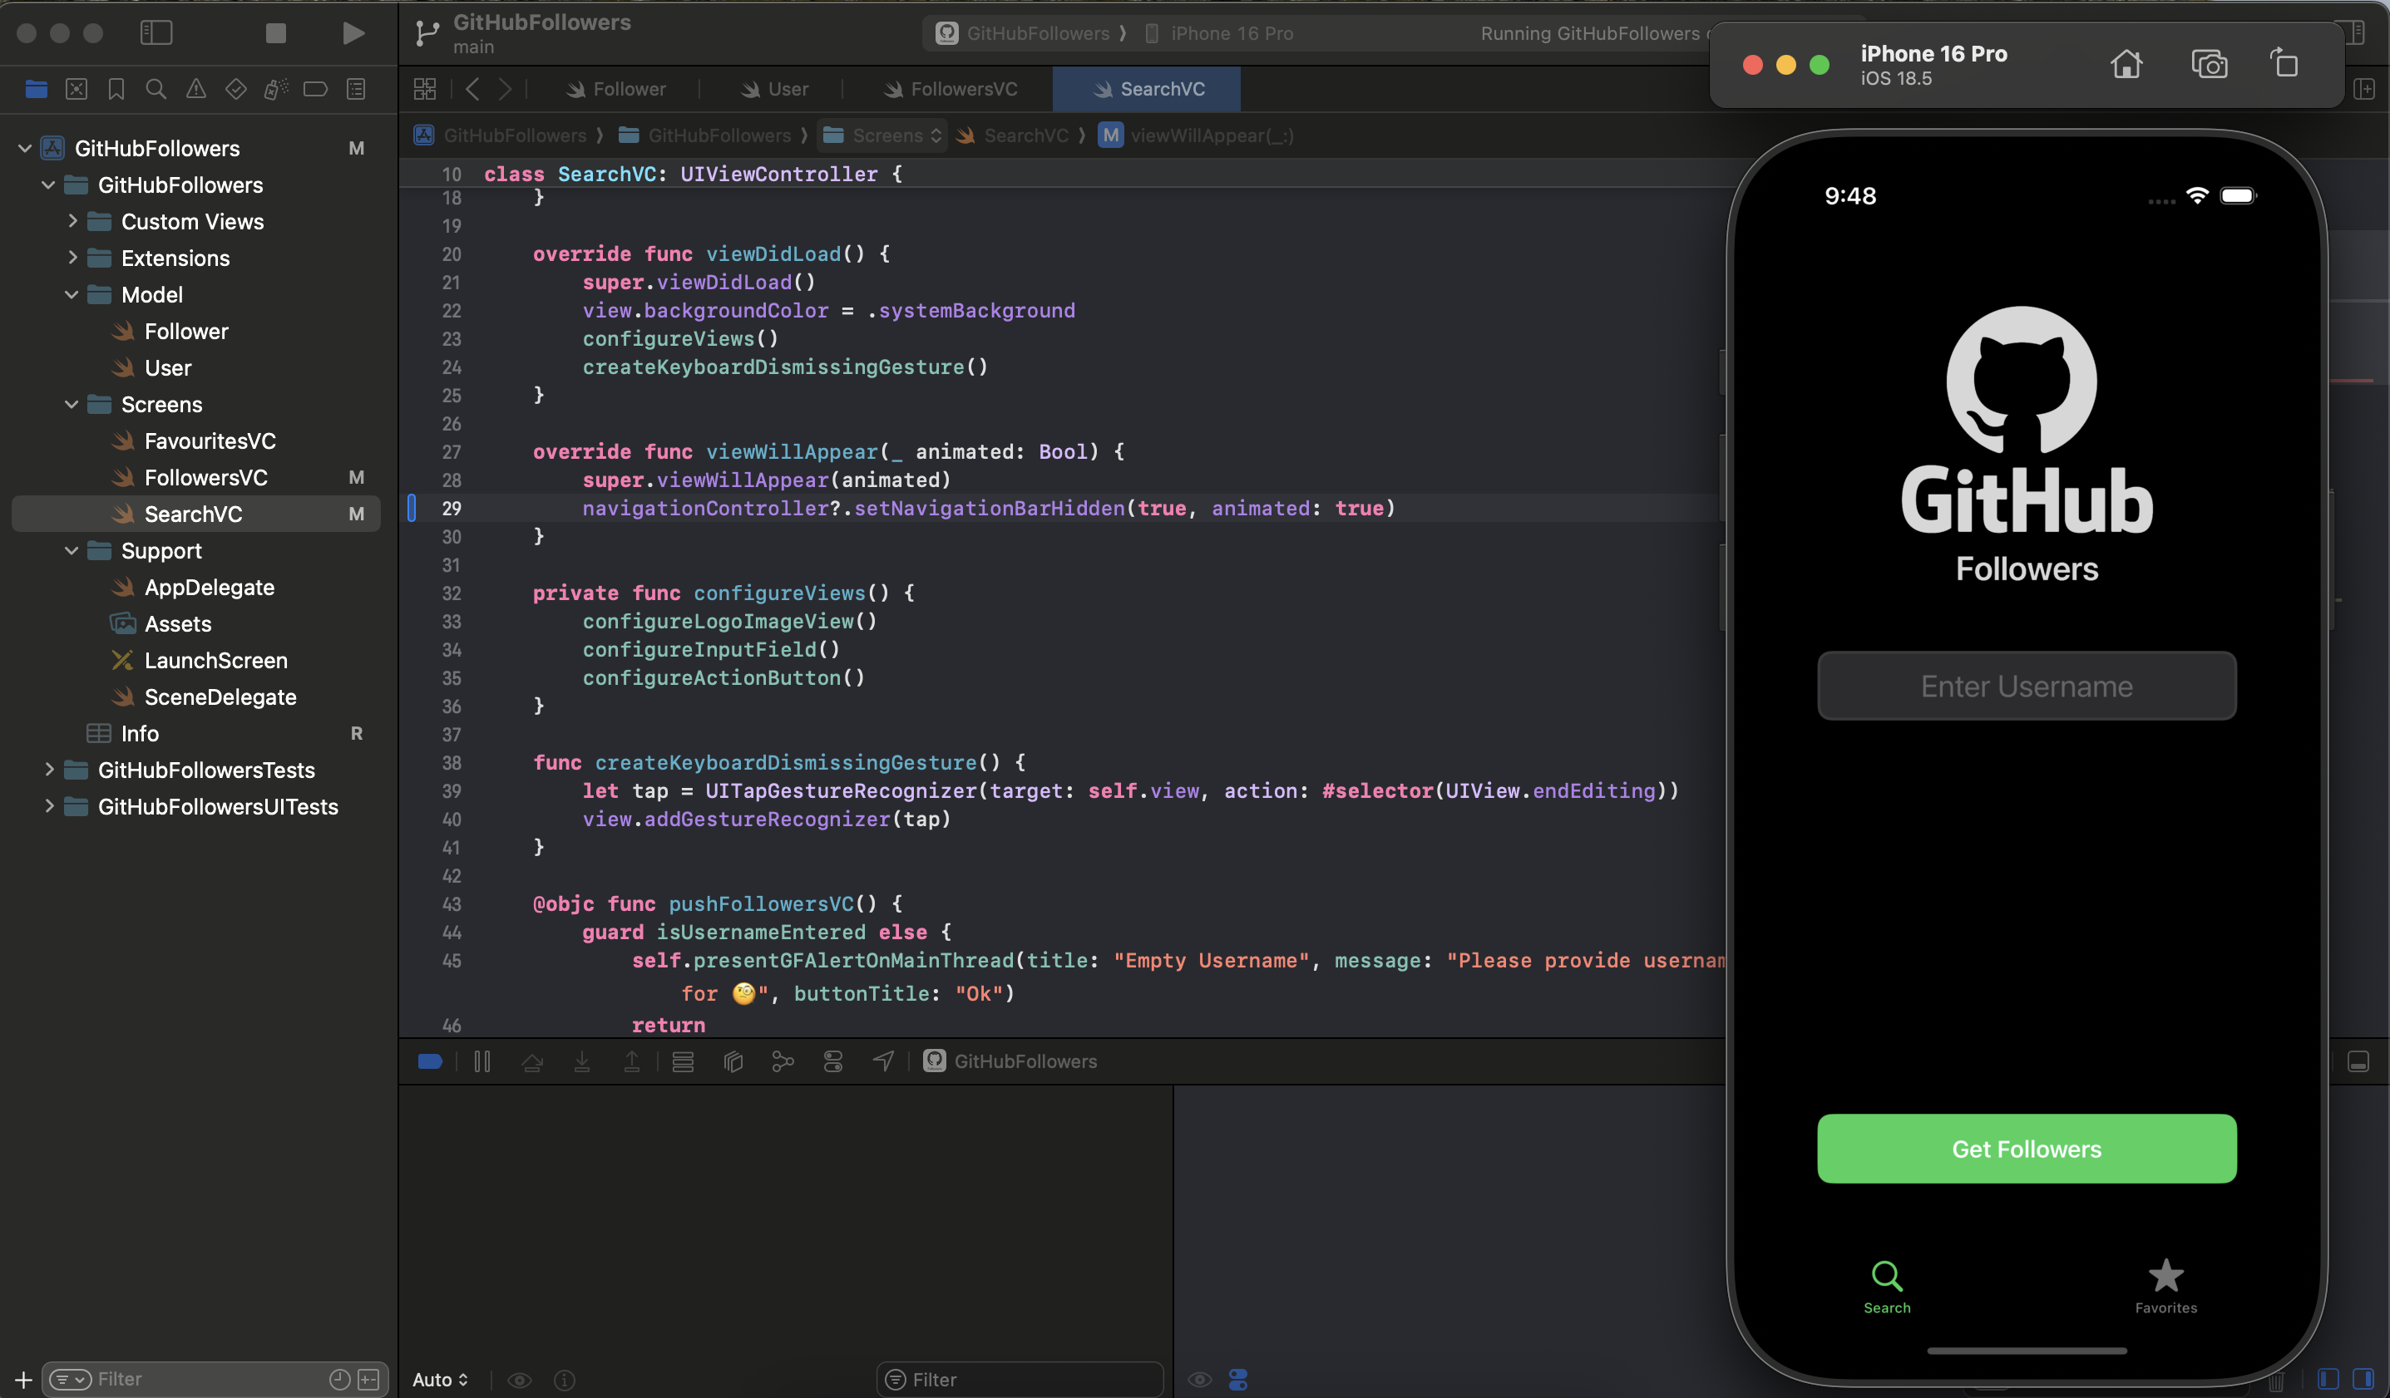Expand the GitHubFollowersTests folder
2390x1398 pixels.
tap(48, 770)
